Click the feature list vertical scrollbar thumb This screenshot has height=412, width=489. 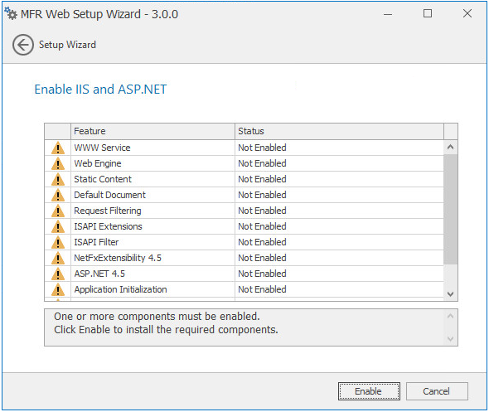coord(450,209)
